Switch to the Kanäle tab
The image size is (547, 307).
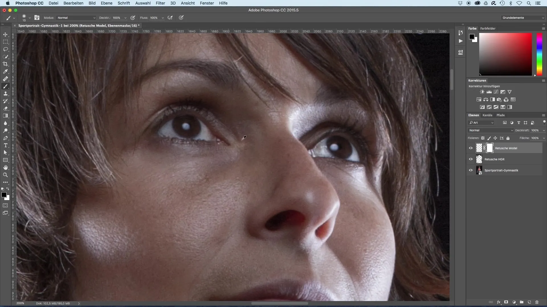pyautogui.click(x=487, y=115)
